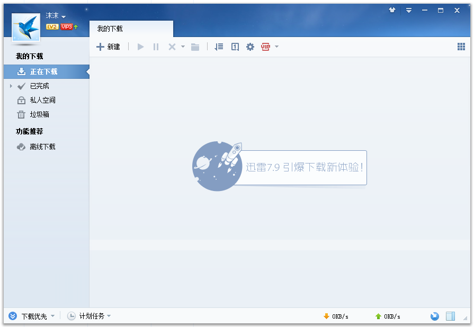Click the LV2 level badge
This screenshot has width=474, height=327.
tap(52, 26)
